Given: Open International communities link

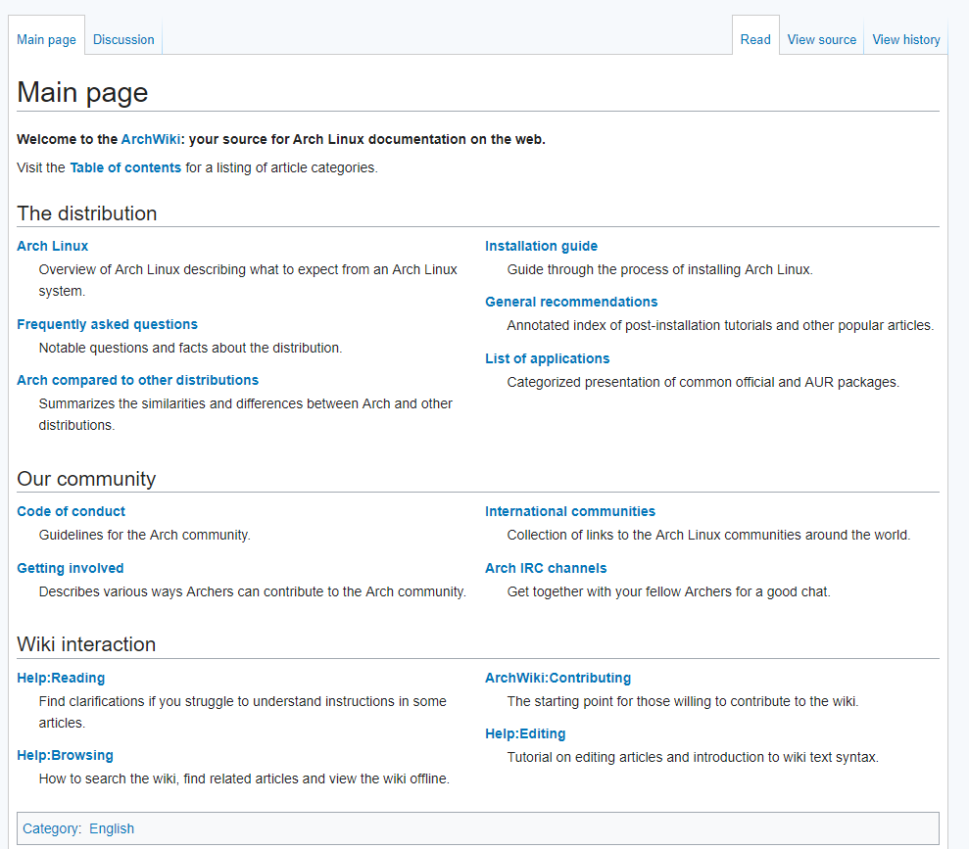Looking at the screenshot, I should pos(570,511).
